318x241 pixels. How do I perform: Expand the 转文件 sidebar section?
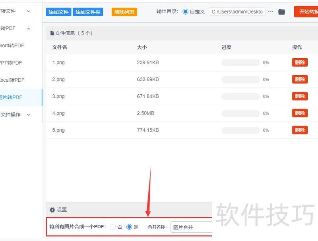[x=28, y=11]
